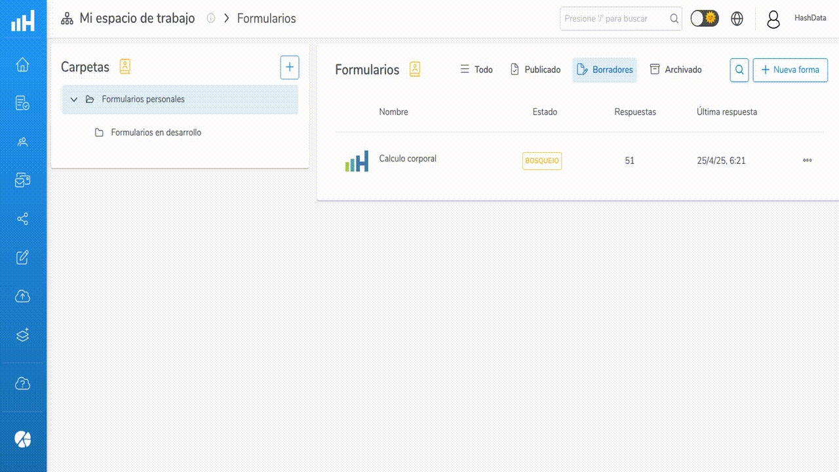Open the cards/wallet sidebar icon
This screenshot has height=472, width=839.
point(23,180)
